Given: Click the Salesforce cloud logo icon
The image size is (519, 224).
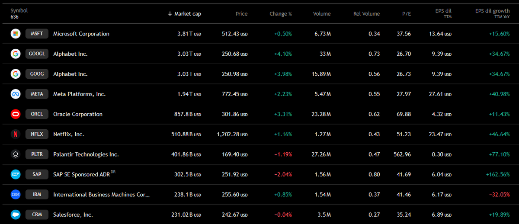Looking at the screenshot, I should click(x=16, y=214).
